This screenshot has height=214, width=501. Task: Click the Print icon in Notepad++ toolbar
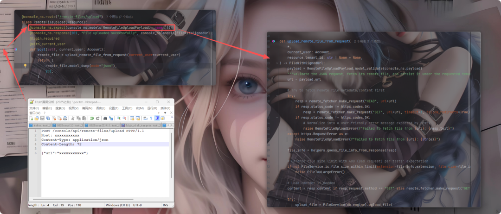(65, 118)
